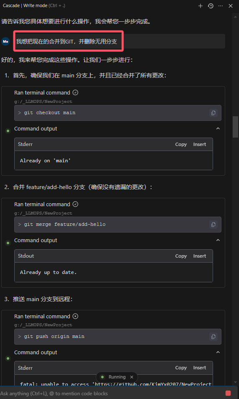Screen dimensions: 239x399
Task: Click the Running status pill label
Action: click(117, 377)
